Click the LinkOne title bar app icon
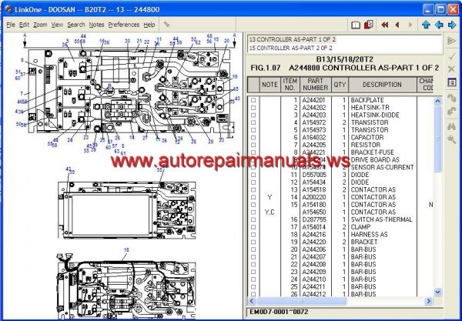The height and width of the screenshot is (321, 462). click(x=8, y=9)
